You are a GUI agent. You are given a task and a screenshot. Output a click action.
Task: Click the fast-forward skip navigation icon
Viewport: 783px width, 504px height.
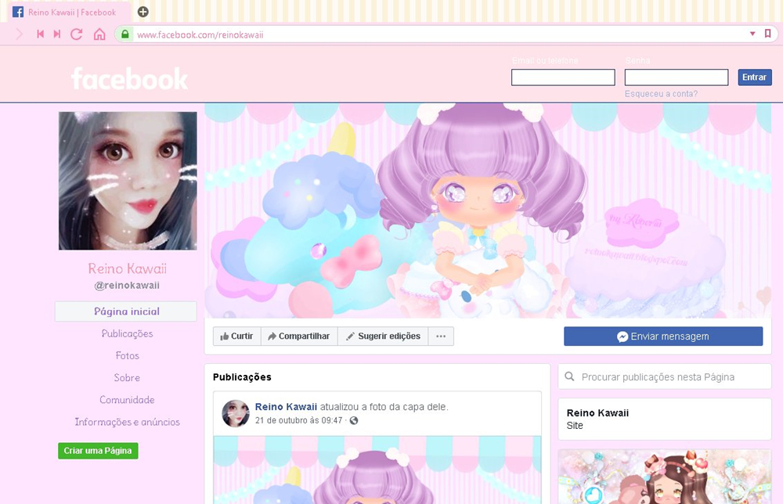pyautogui.click(x=57, y=34)
